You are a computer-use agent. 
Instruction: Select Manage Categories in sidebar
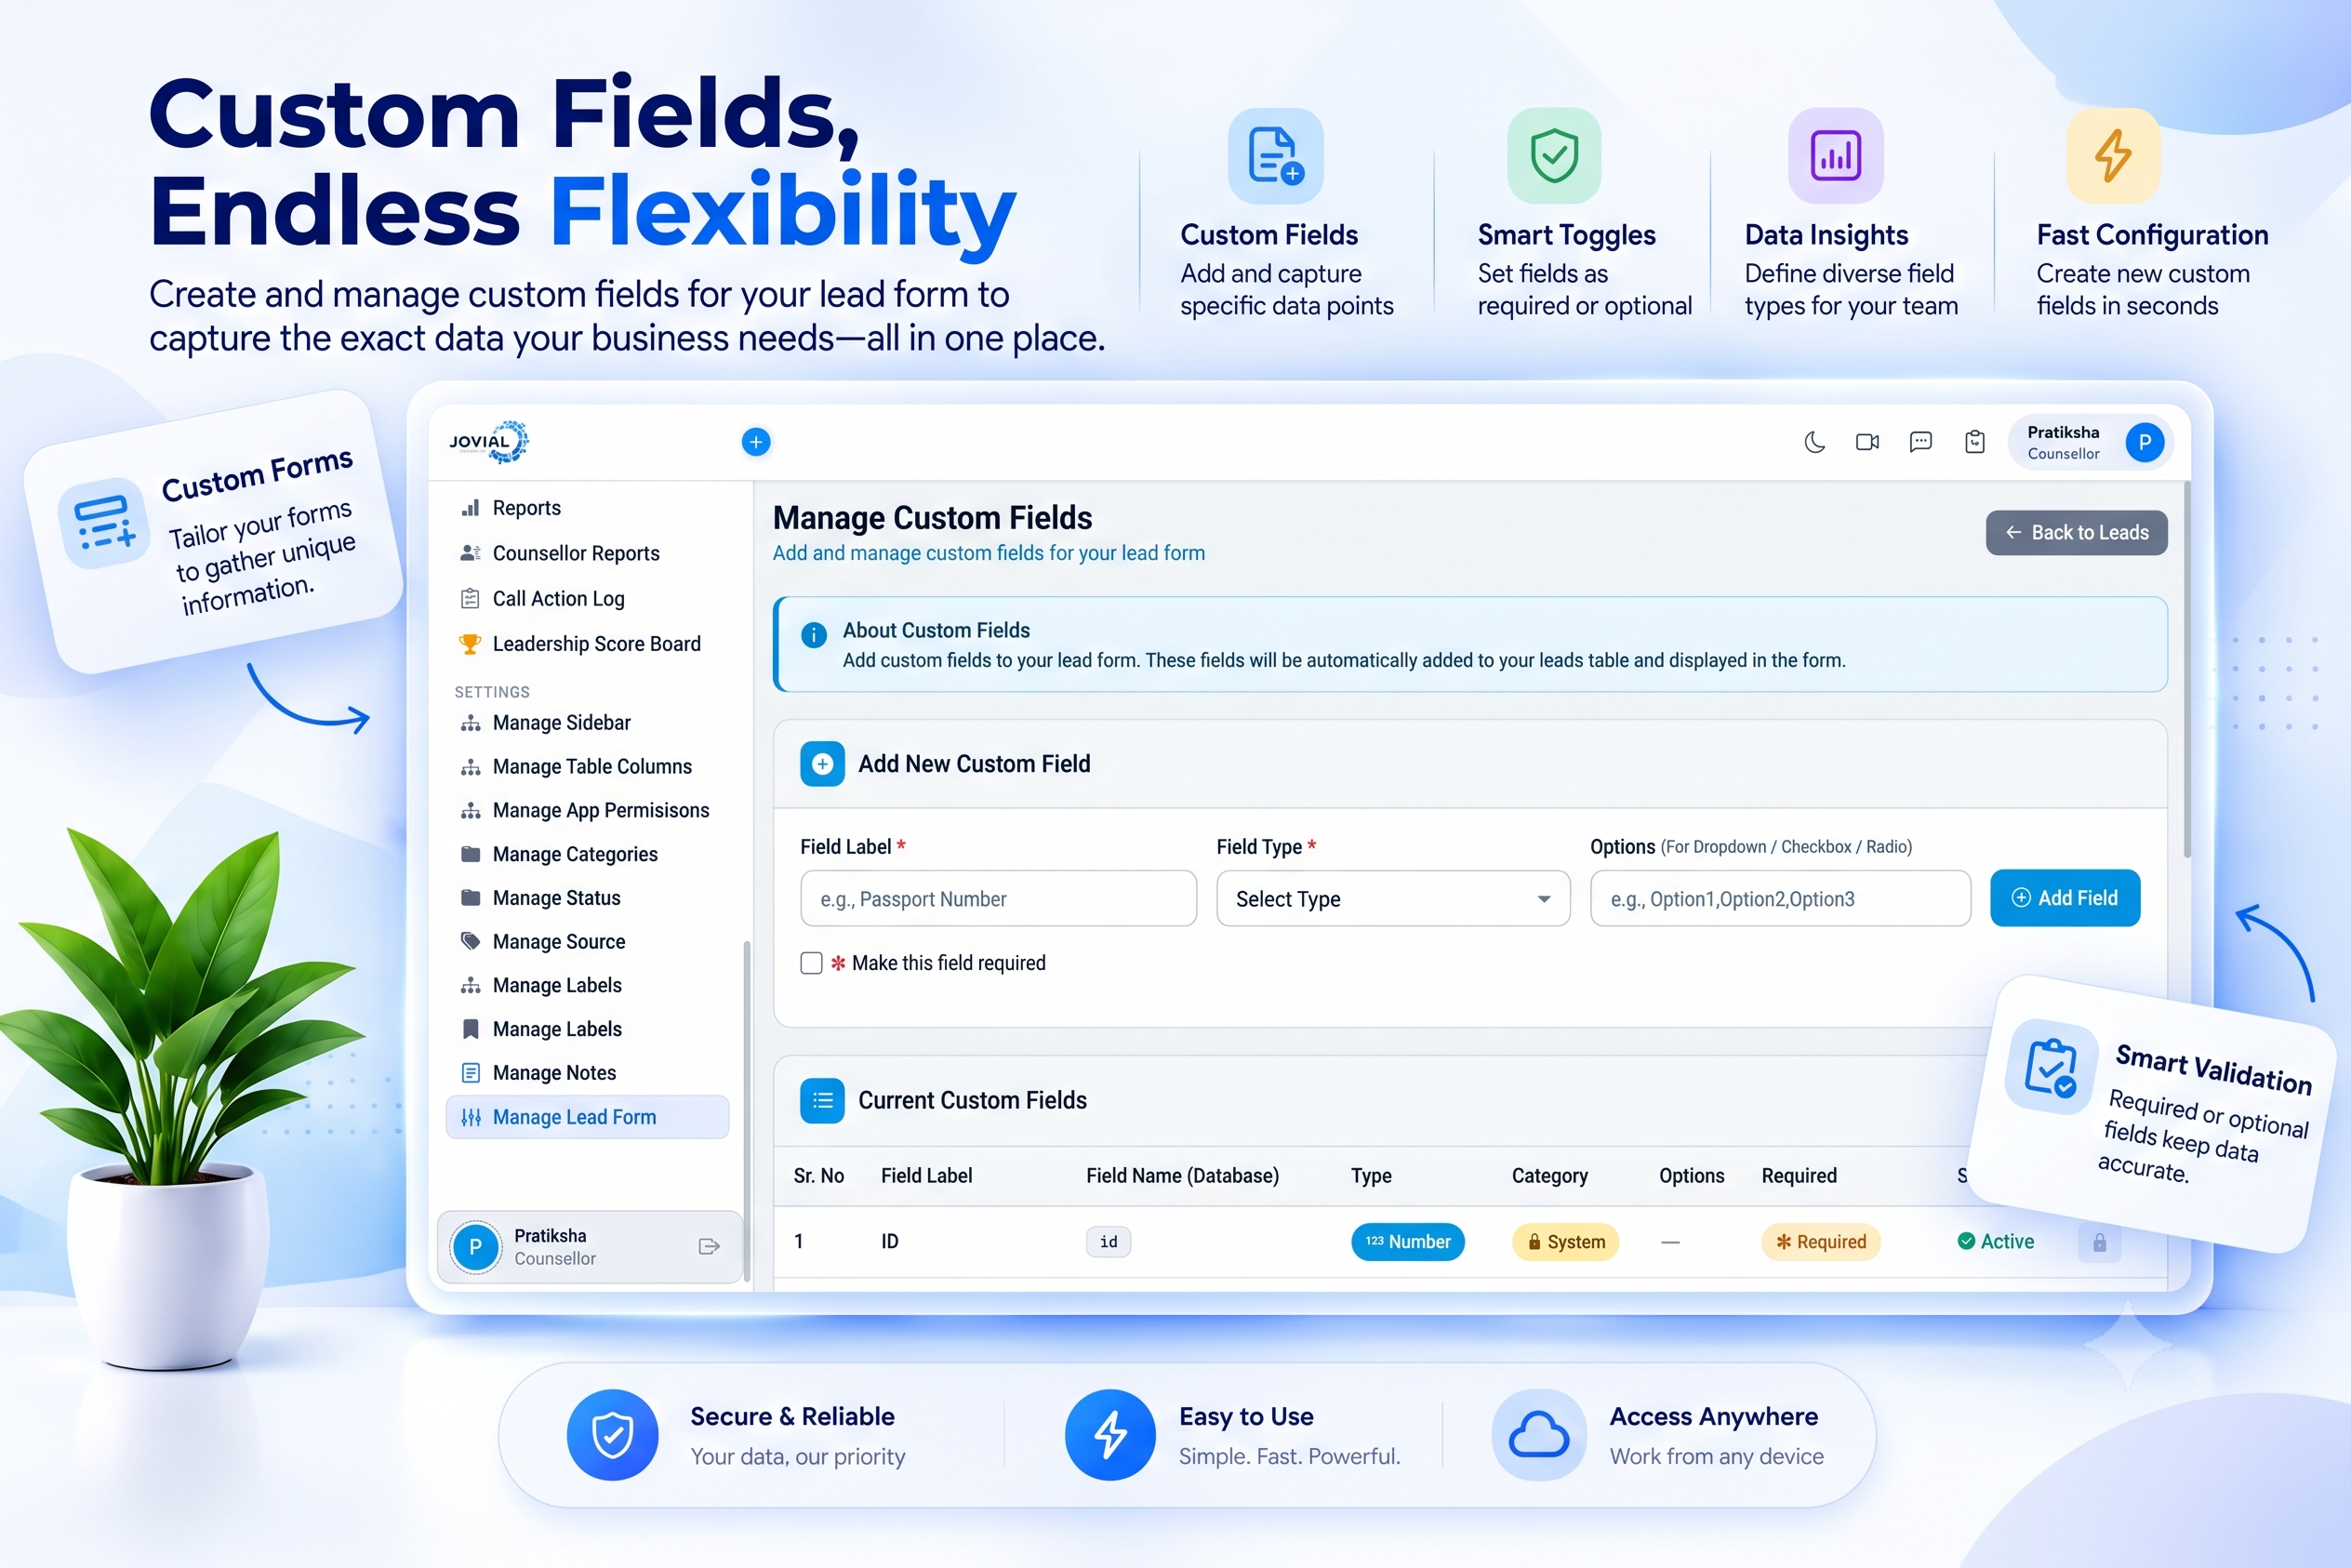[x=559, y=854]
